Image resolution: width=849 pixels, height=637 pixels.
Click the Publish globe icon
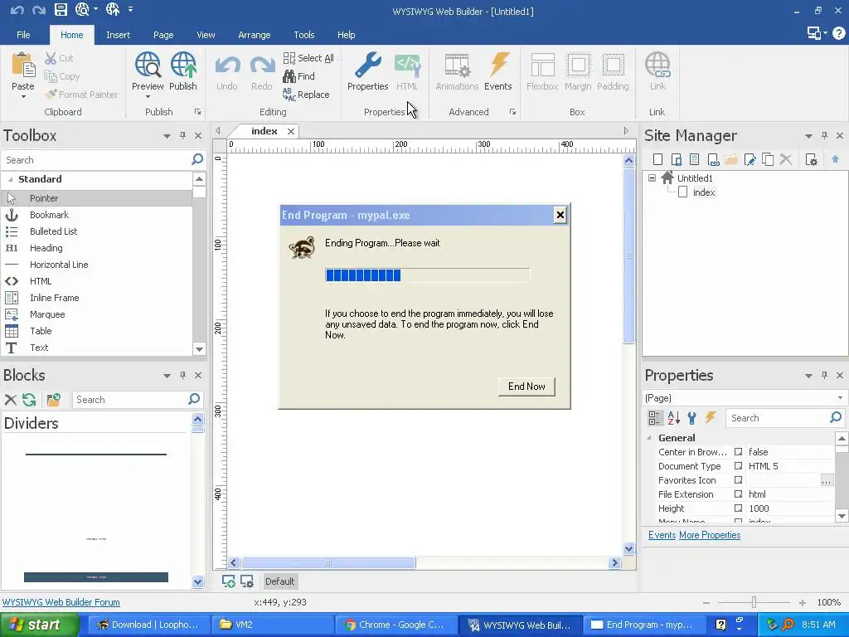coord(183,65)
